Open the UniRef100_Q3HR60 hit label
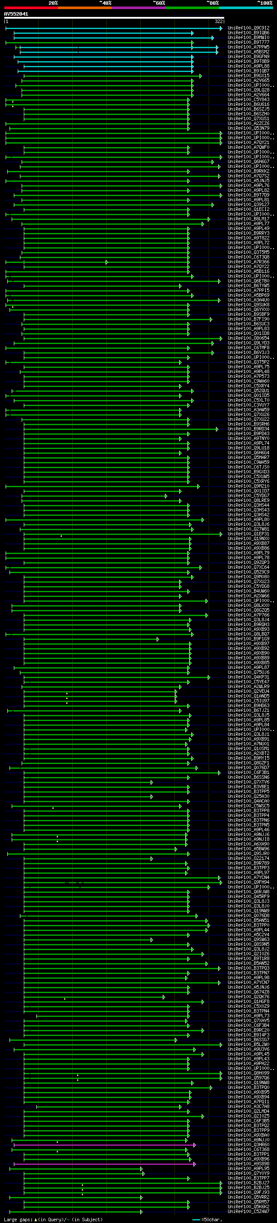The image size is (277, 1223). tap(248, 1144)
